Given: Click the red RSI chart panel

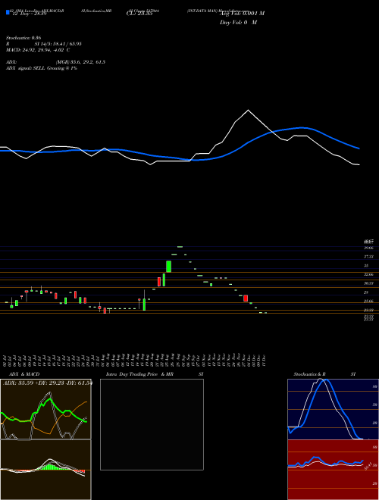Looking at the screenshot, I should [333, 470].
